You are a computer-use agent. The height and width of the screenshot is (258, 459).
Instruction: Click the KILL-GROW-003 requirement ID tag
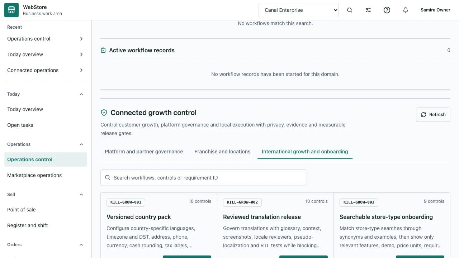(x=359, y=202)
